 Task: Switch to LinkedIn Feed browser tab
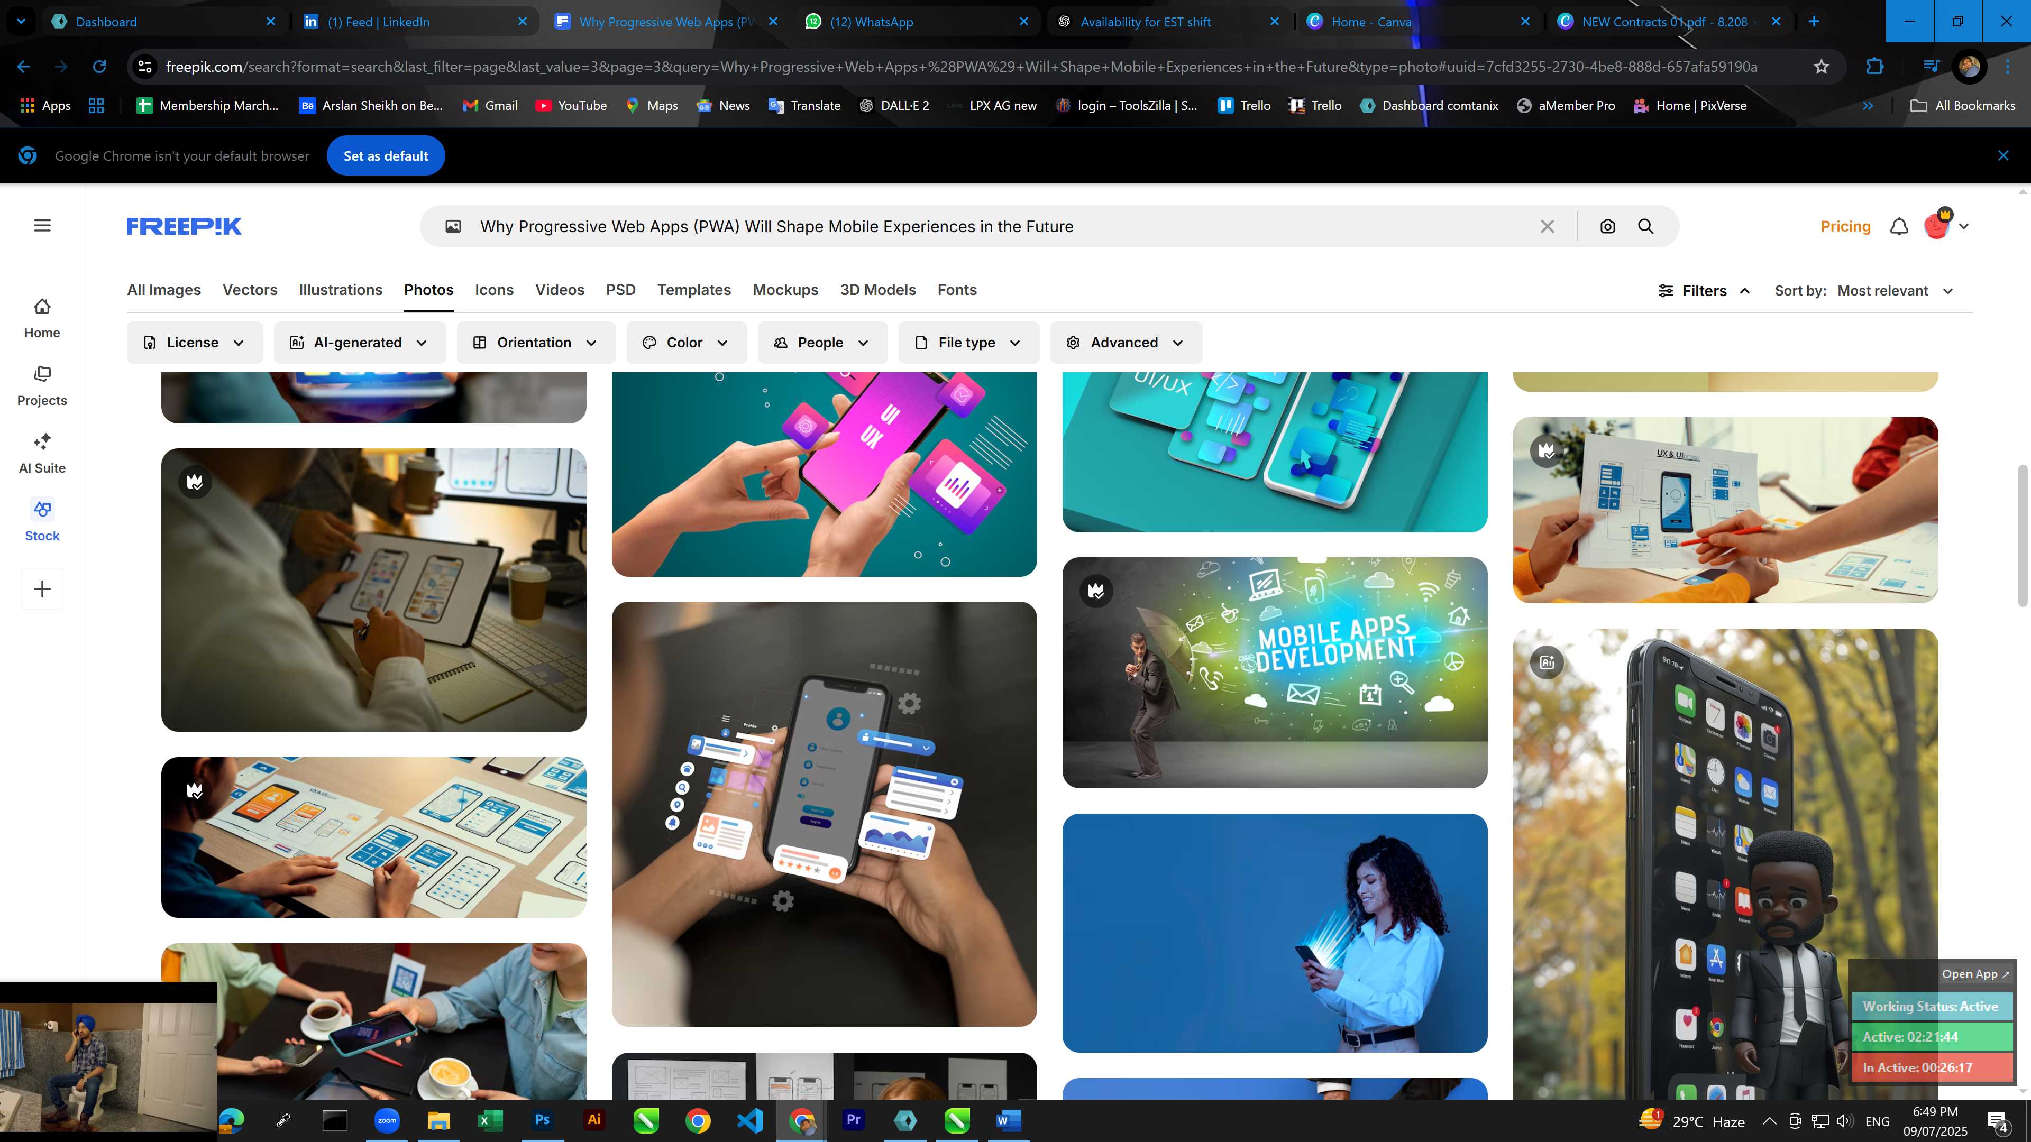(415, 22)
